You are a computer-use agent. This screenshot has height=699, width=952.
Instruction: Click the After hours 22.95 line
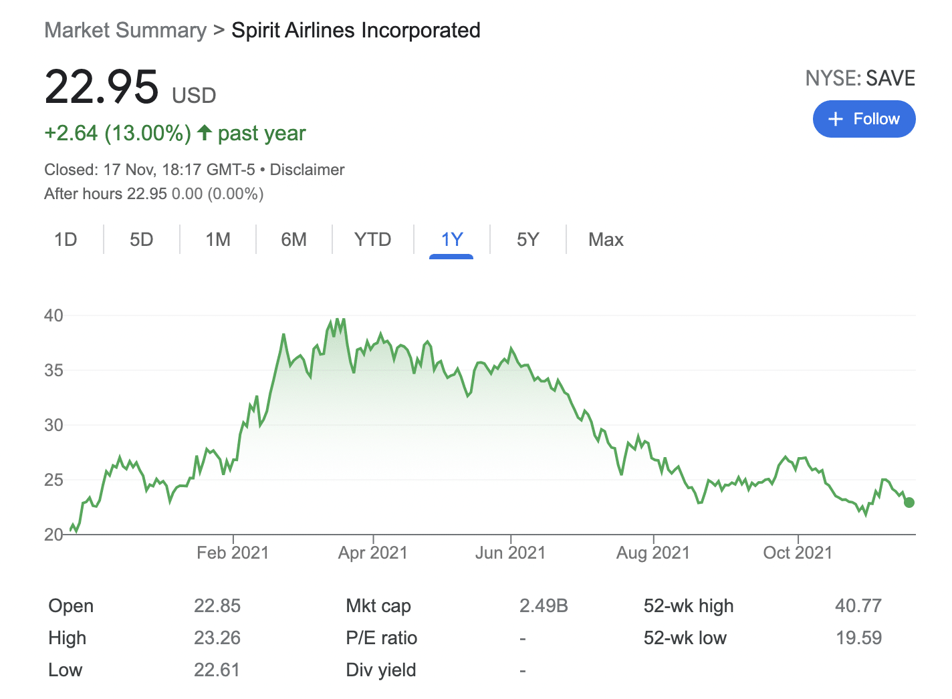click(154, 194)
